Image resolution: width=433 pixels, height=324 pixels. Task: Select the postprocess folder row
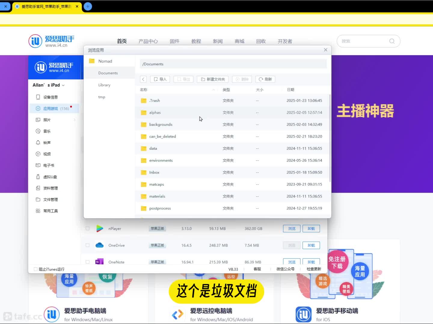pyautogui.click(x=232, y=208)
